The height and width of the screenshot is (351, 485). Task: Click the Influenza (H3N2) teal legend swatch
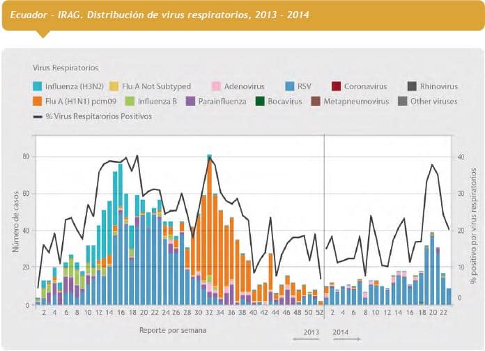click(39, 86)
